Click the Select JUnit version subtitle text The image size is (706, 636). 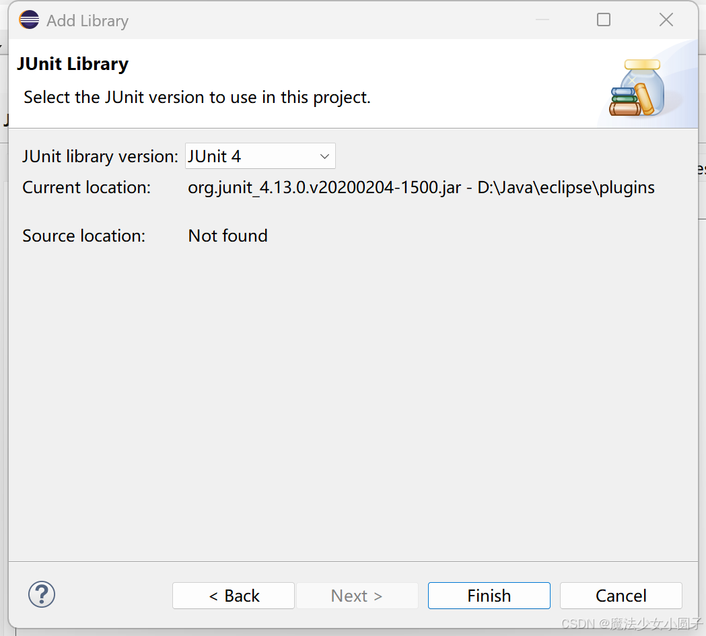197,97
